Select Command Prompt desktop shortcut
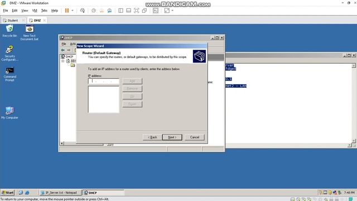The height and width of the screenshot is (201, 357). coord(10,74)
